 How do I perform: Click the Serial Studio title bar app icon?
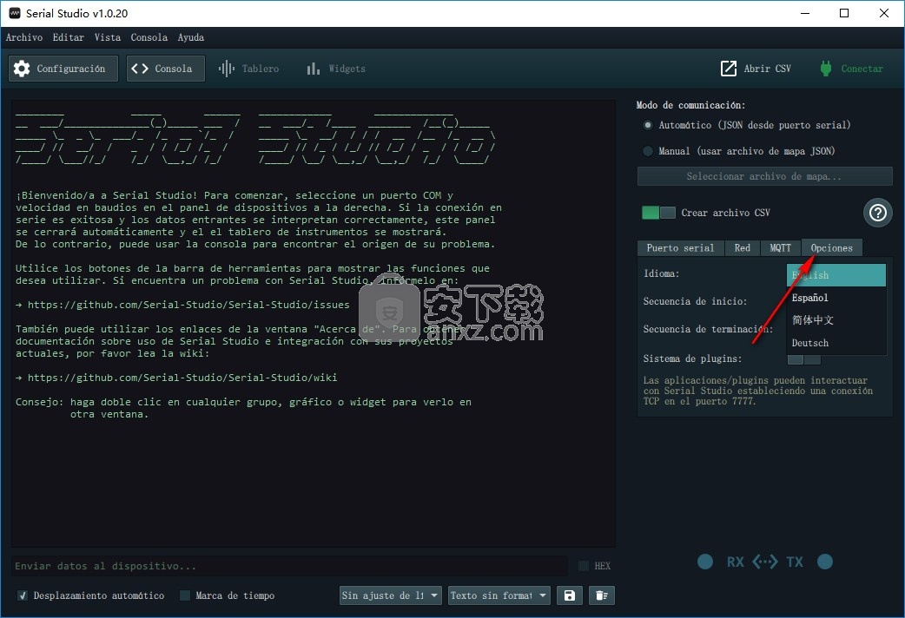coord(15,13)
